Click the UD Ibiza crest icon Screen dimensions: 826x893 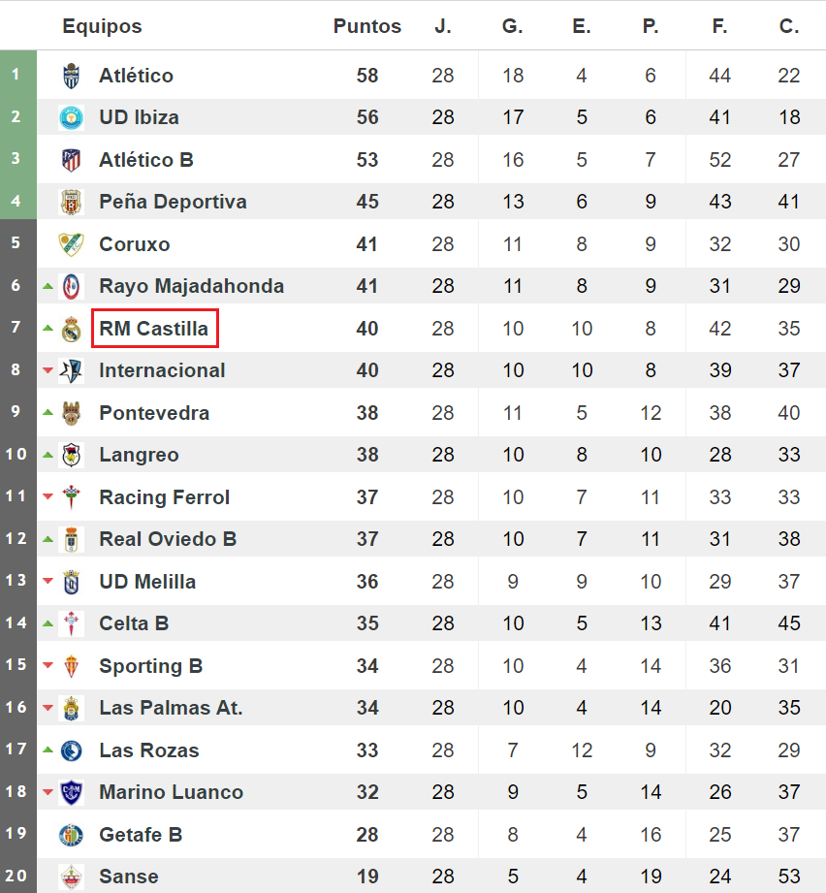[x=71, y=117]
